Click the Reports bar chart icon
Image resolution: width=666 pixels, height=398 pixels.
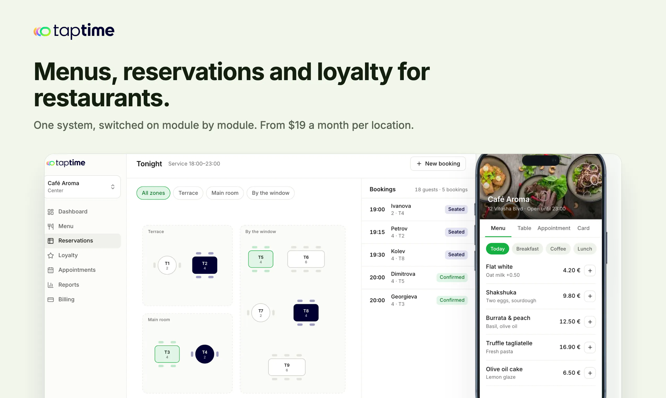pos(51,285)
